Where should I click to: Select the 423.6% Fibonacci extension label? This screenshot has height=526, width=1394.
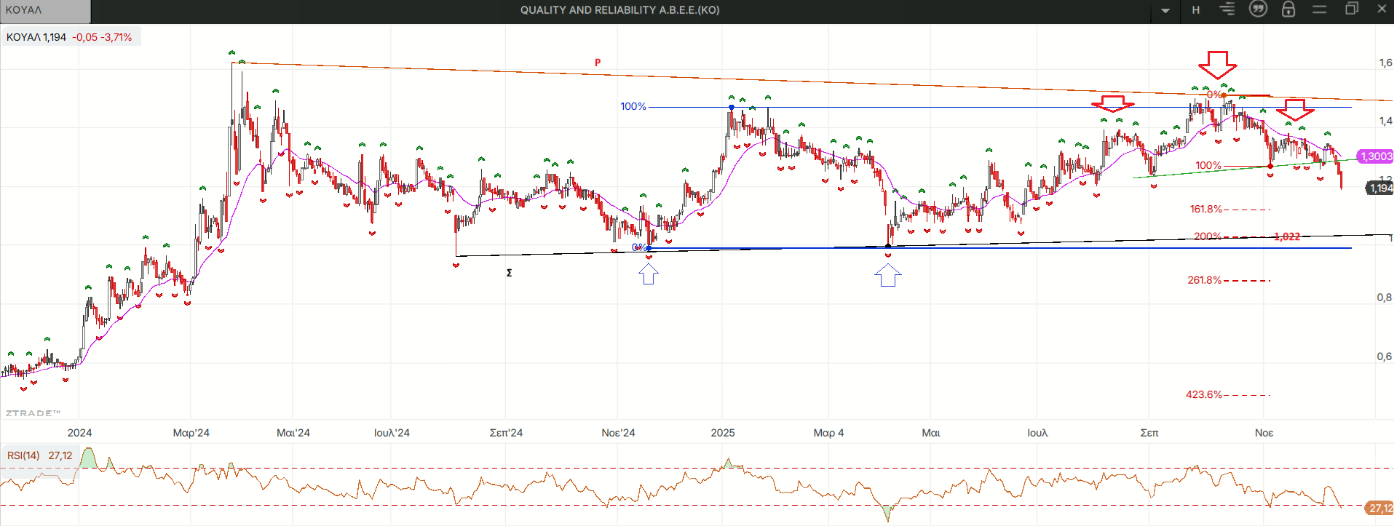pos(1203,395)
